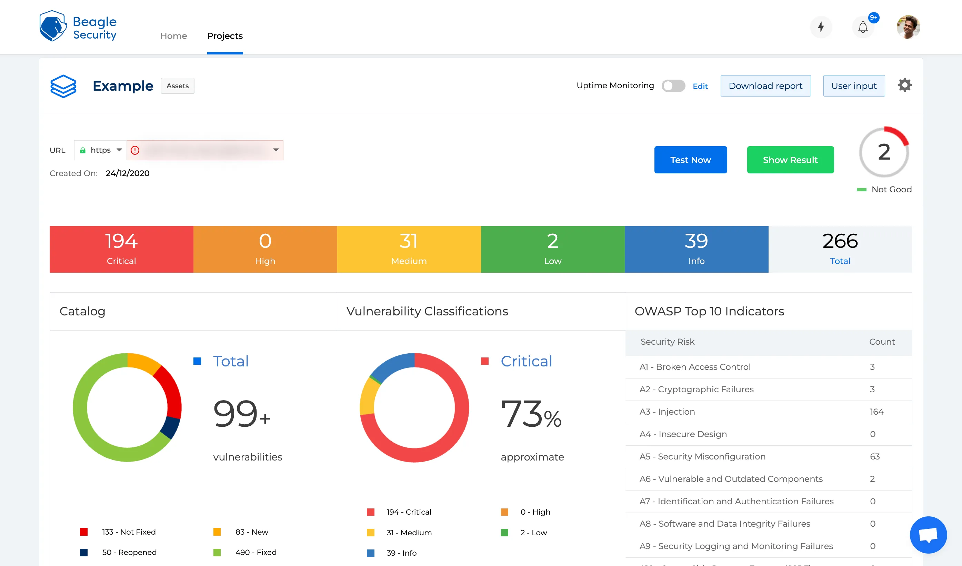Open project settings gear icon
962x566 pixels.
[904, 85]
